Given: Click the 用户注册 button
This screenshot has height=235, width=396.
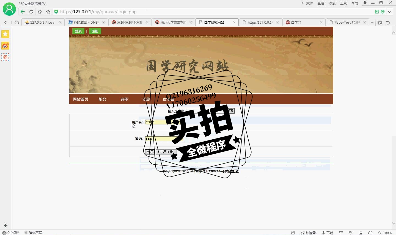Looking at the screenshot, I should pos(166,152).
